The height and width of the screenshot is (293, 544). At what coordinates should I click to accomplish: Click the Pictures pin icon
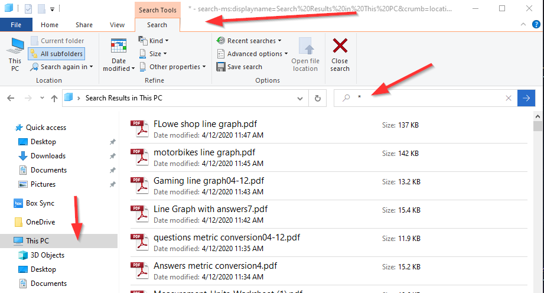[x=112, y=185]
